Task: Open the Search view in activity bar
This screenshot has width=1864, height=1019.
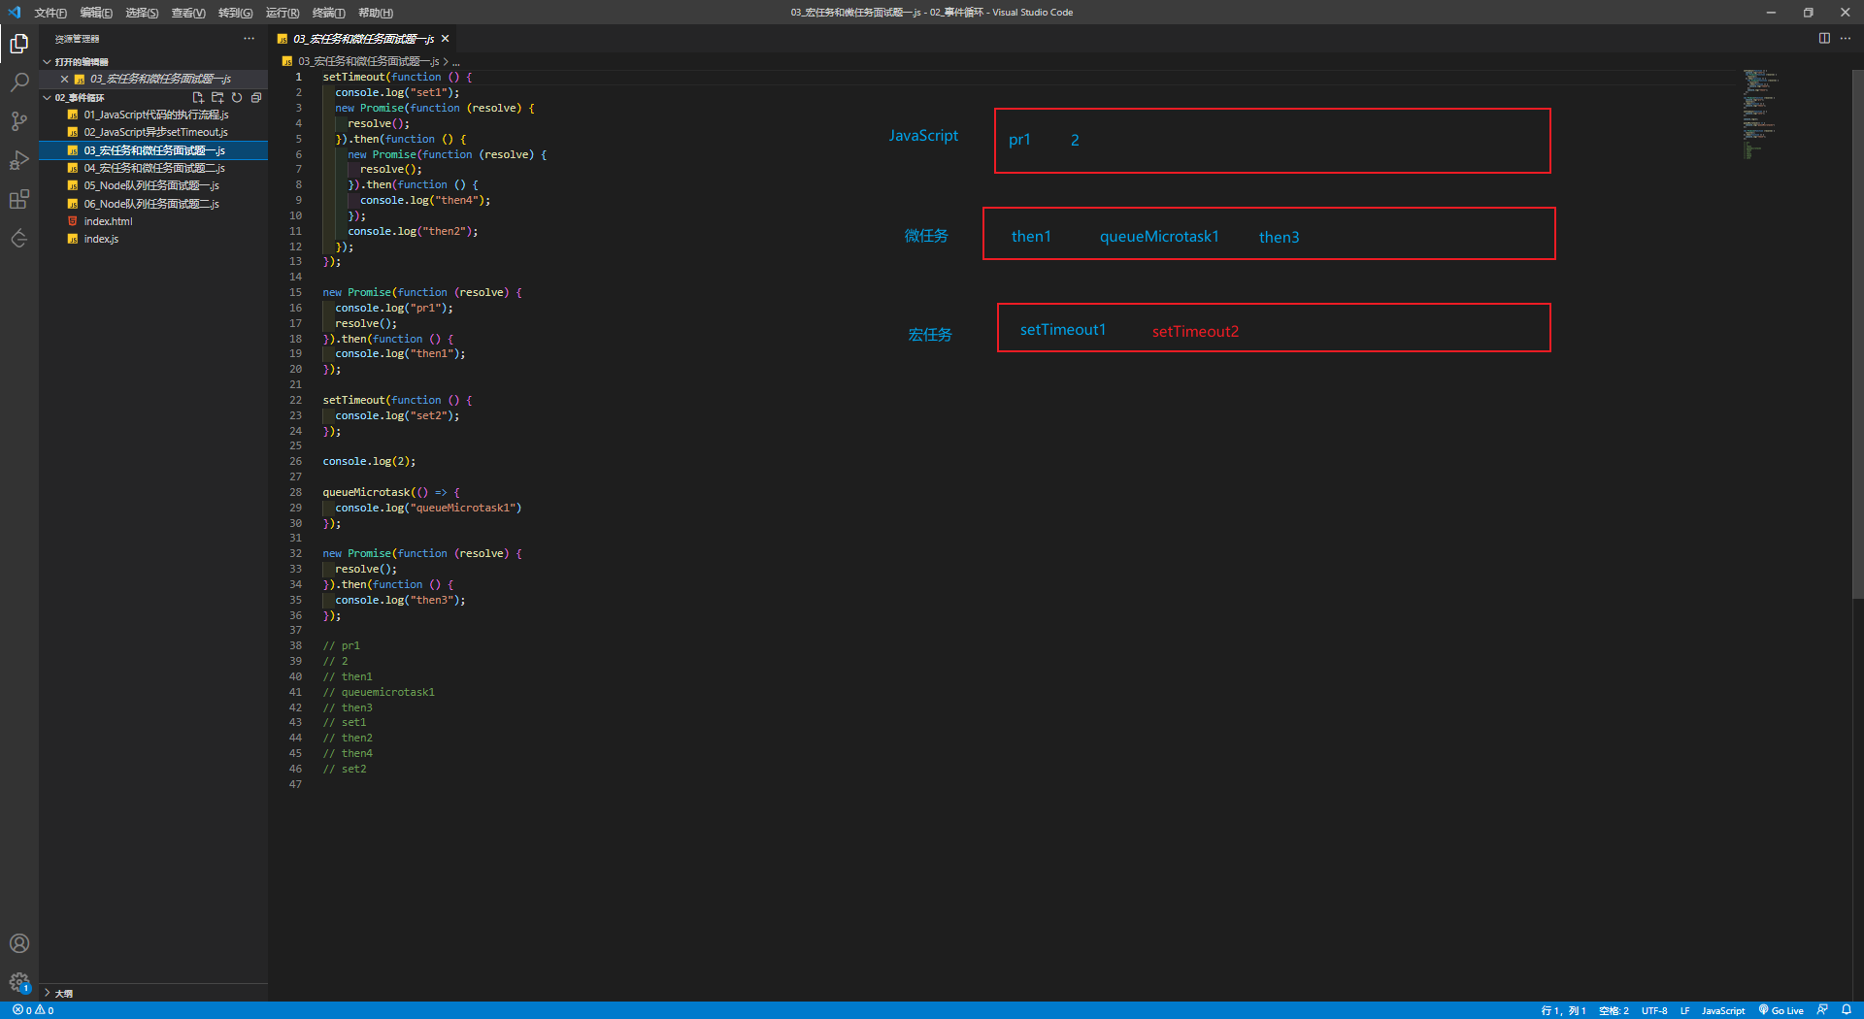Action: [19, 82]
